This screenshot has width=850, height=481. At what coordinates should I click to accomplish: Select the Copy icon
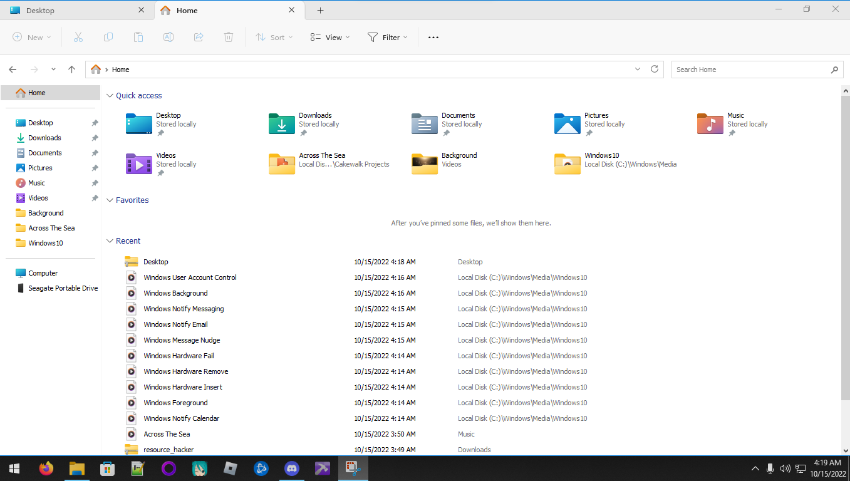pos(108,37)
